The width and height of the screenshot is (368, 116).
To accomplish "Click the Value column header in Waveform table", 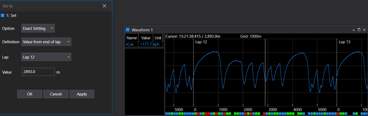I will coord(146,38).
